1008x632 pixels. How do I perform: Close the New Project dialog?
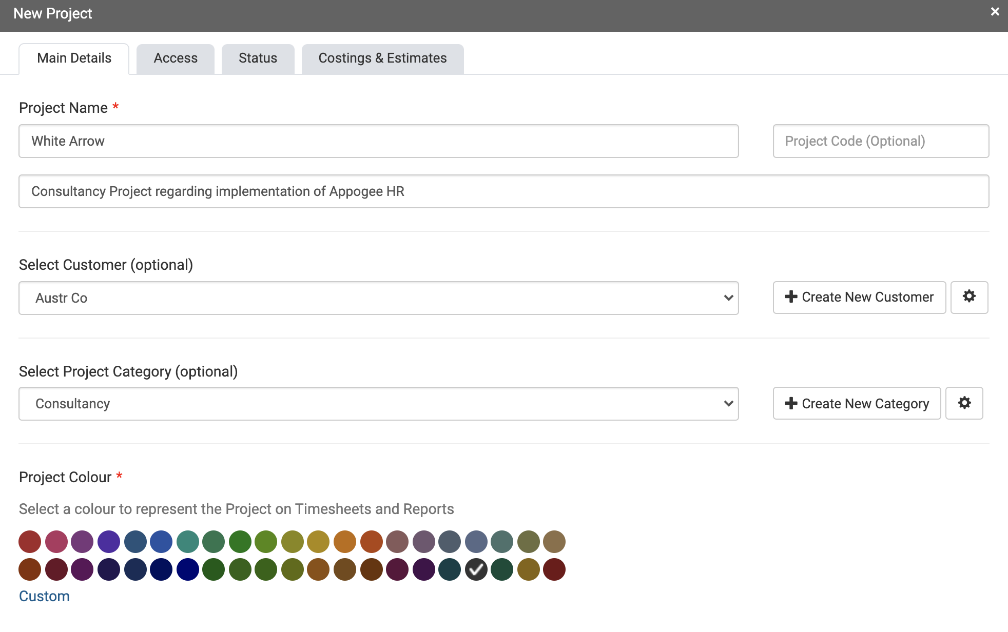995,11
